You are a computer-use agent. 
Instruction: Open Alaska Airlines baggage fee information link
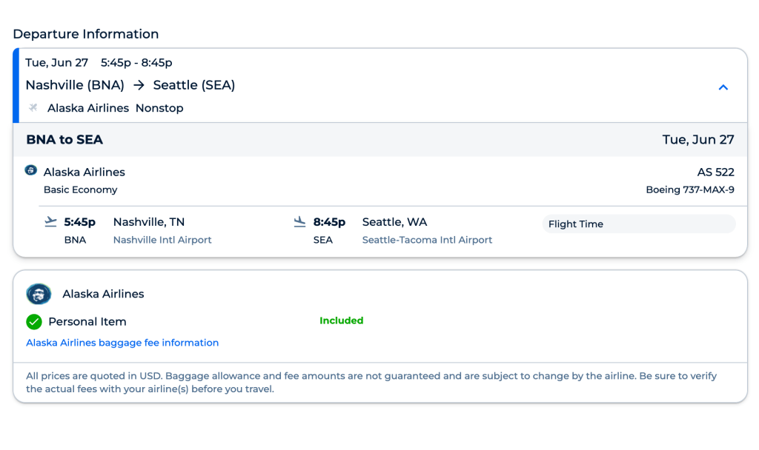coord(122,343)
